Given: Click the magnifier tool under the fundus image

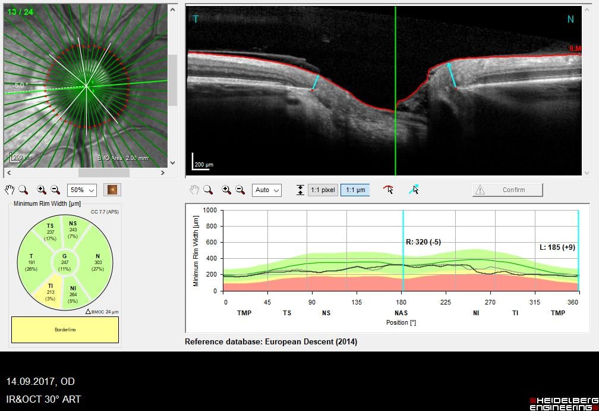Looking at the screenshot, I should (x=23, y=190).
